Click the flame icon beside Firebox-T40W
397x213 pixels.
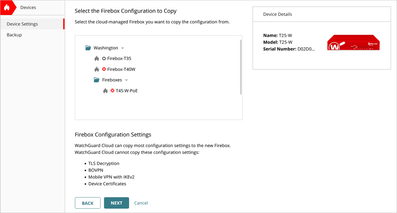point(97,69)
